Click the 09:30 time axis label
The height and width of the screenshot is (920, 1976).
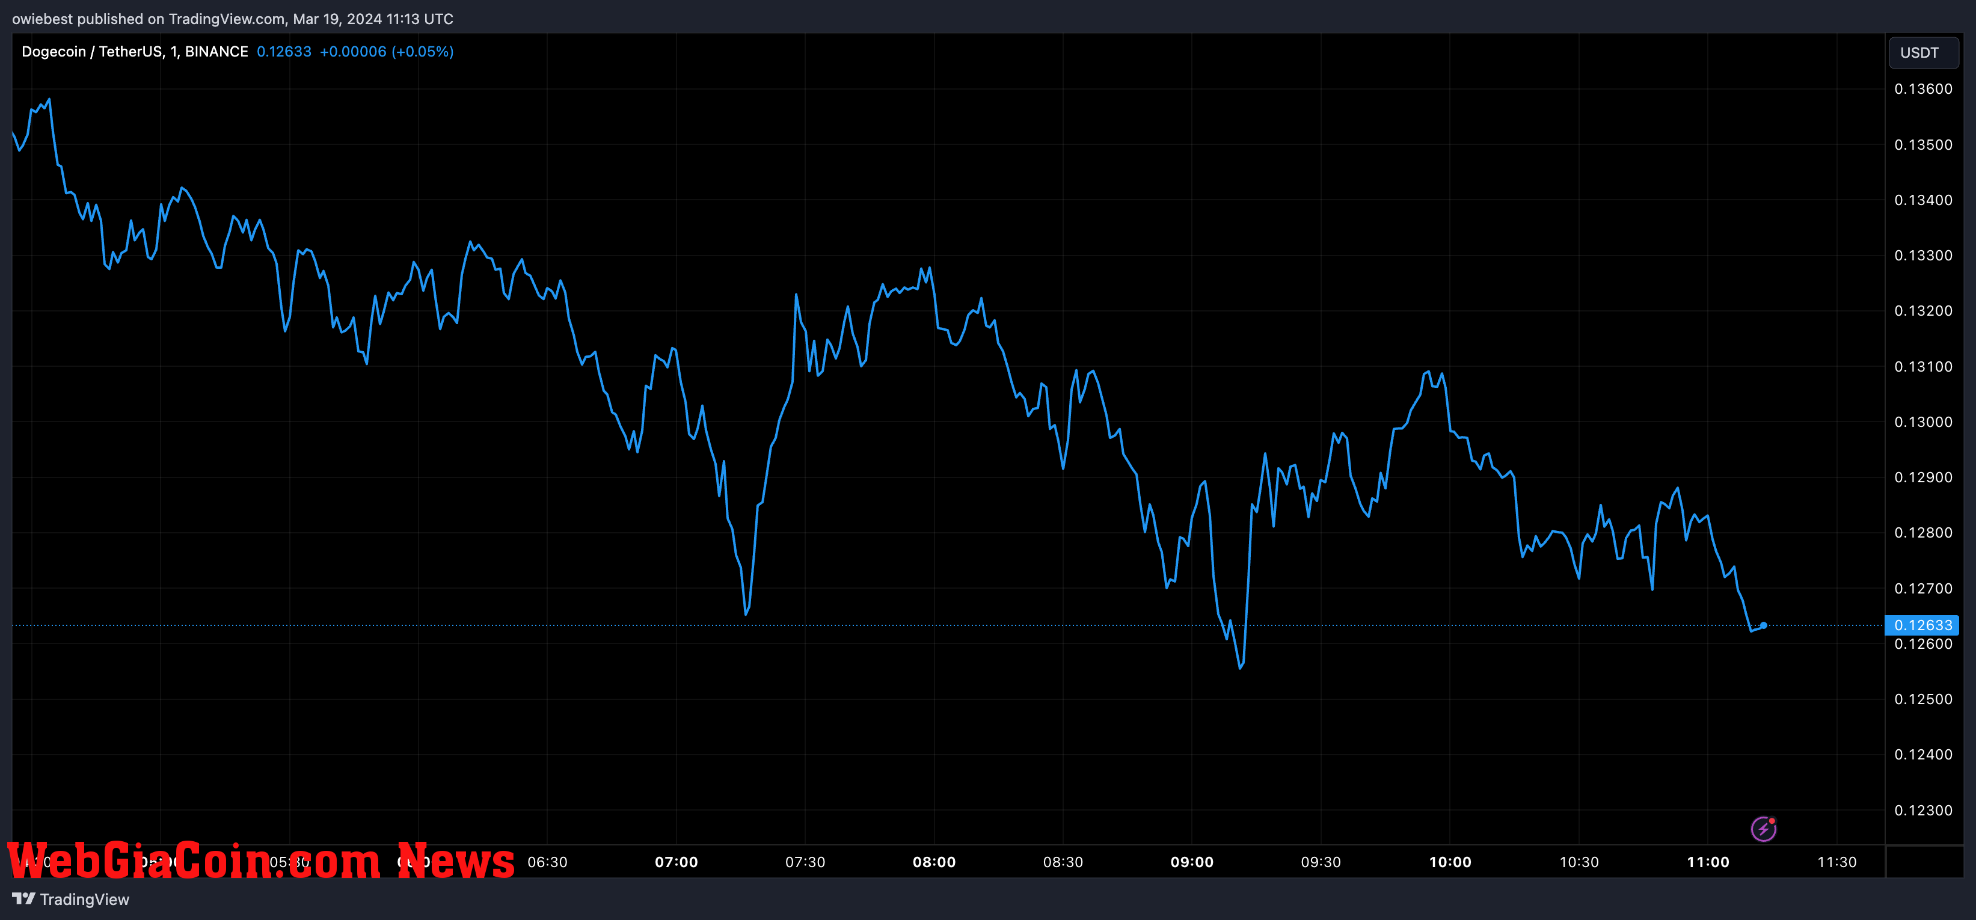(1320, 862)
